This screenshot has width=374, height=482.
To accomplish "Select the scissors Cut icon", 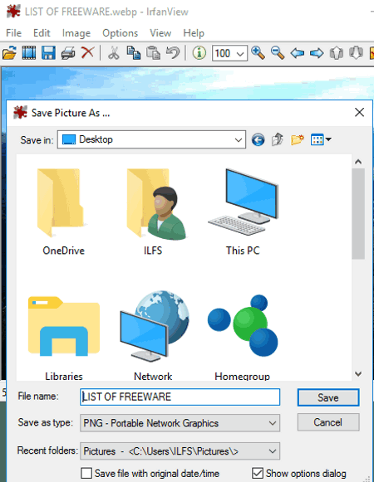I will tap(114, 53).
